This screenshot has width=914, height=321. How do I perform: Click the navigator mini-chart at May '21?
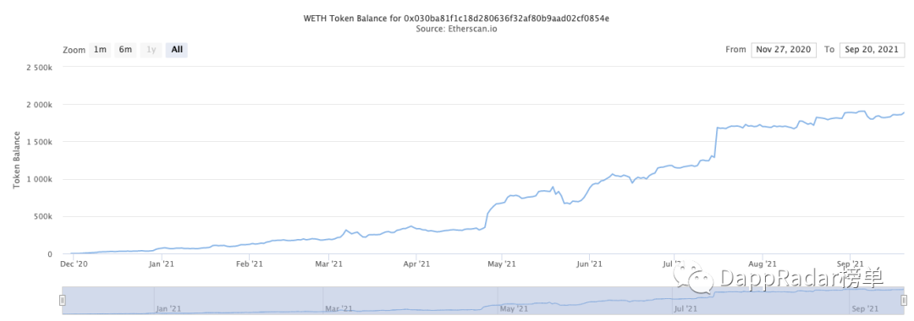[515, 308]
